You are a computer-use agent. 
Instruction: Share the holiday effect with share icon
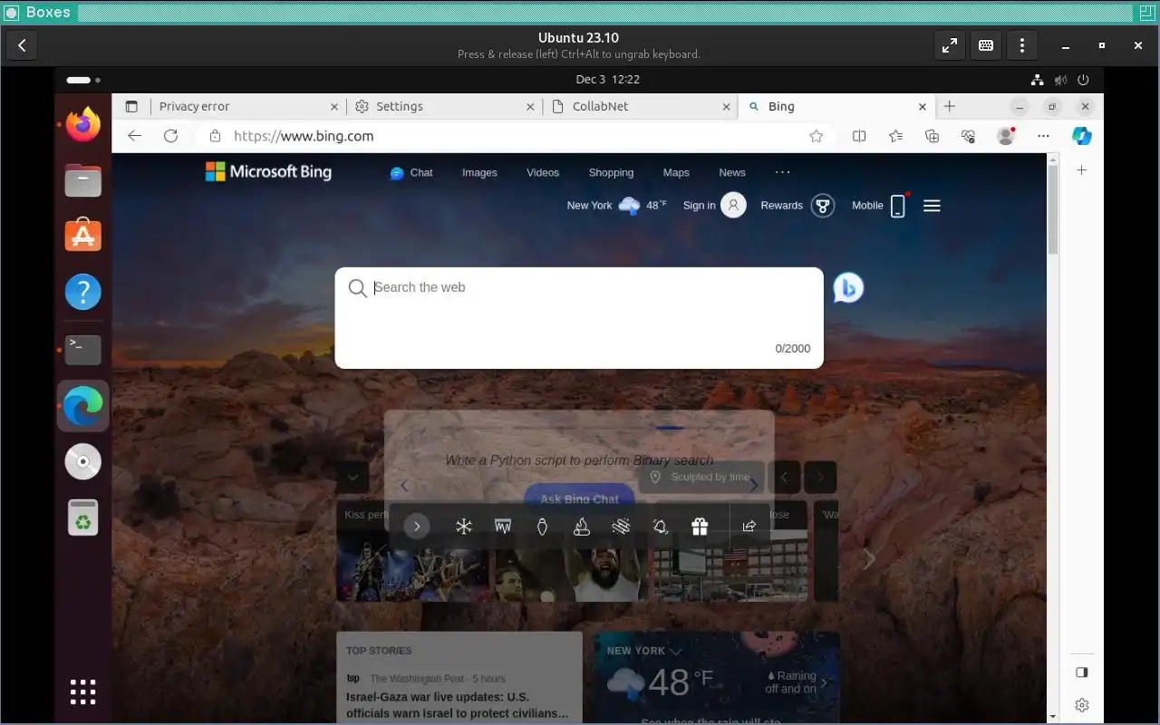click(x=749, y=527)
